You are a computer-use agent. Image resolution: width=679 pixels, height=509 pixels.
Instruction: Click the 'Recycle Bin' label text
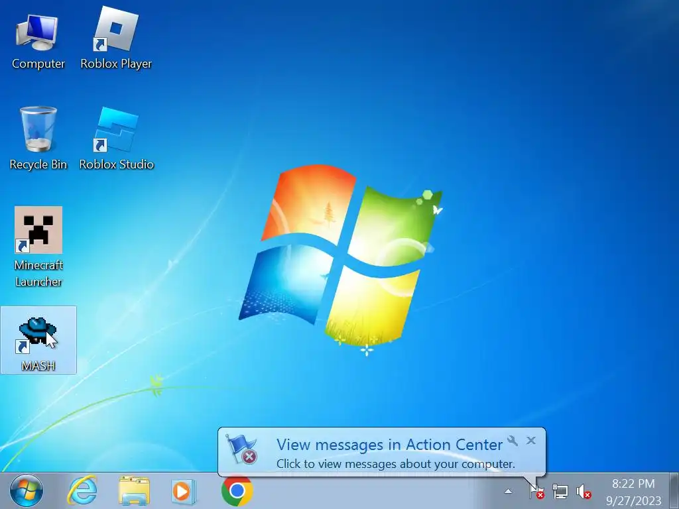(x=38, y=164)
